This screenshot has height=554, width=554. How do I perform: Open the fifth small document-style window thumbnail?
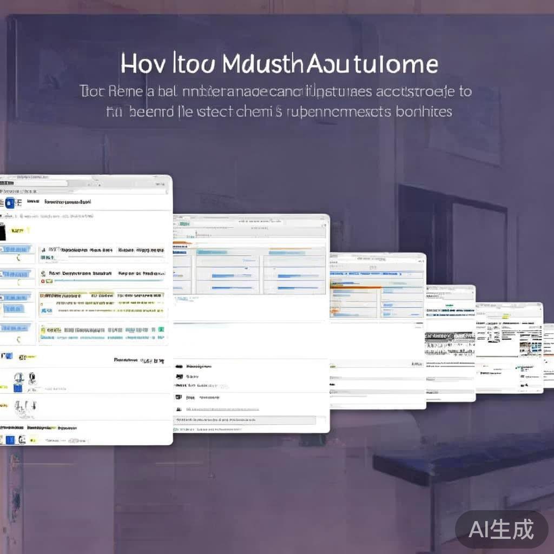510,348
